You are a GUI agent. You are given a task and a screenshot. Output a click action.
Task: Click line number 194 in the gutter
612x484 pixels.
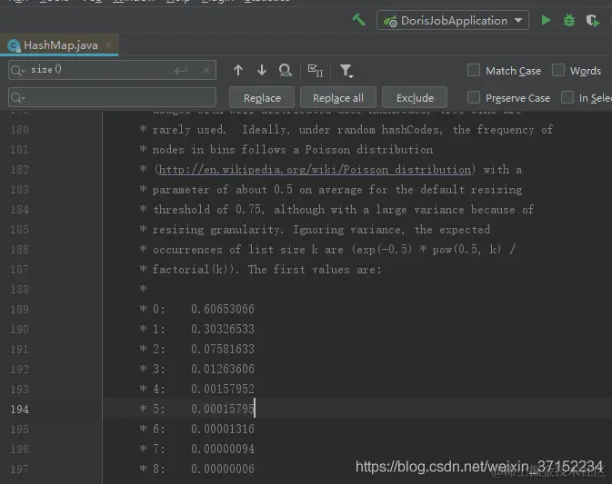(19, 410)
